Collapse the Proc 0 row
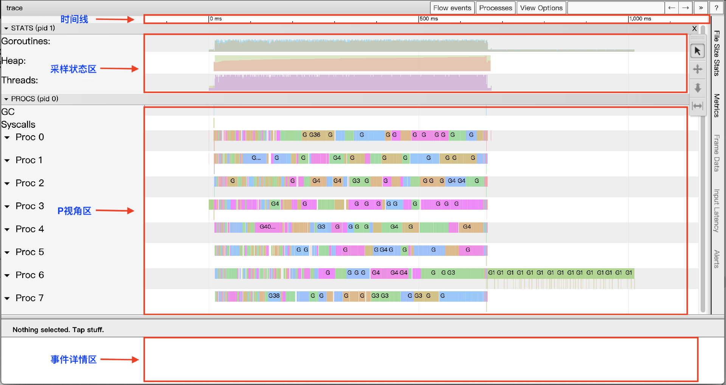 (7, 138)
